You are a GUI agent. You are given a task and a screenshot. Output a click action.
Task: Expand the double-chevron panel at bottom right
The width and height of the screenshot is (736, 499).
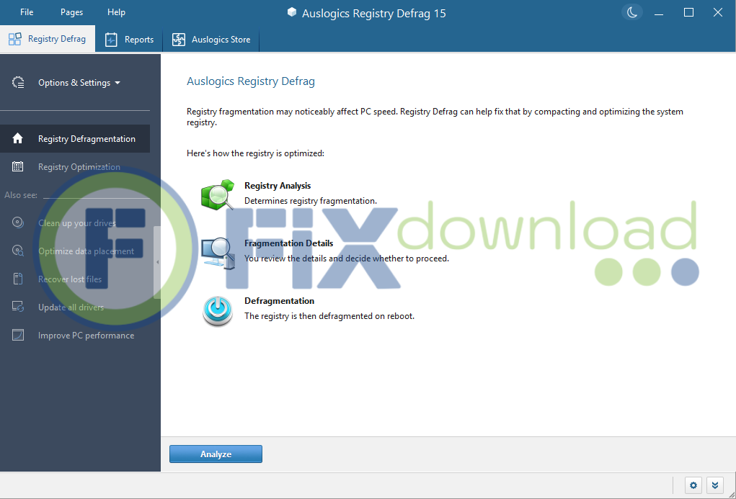(x=714, y=485)
